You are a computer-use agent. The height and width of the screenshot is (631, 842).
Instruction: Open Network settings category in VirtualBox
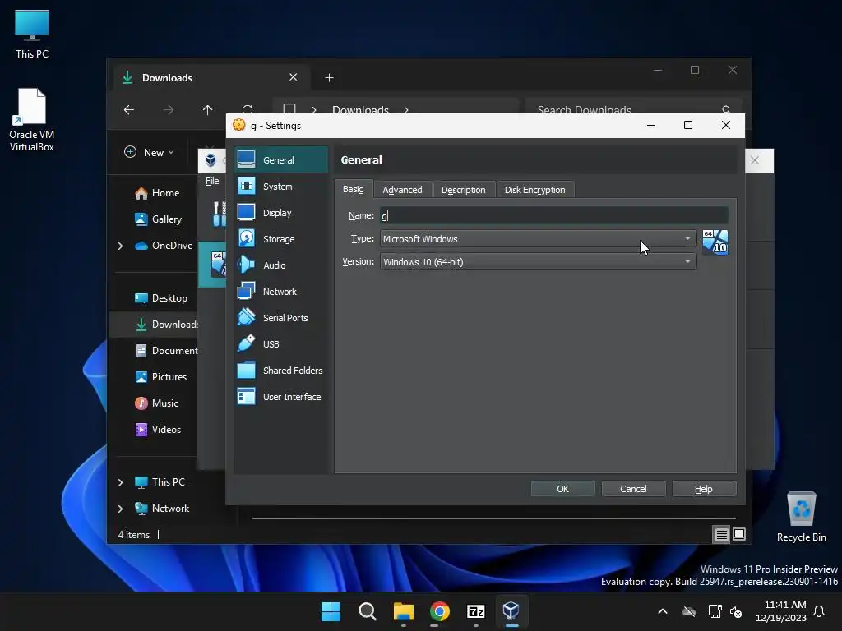tap(281, 292)
